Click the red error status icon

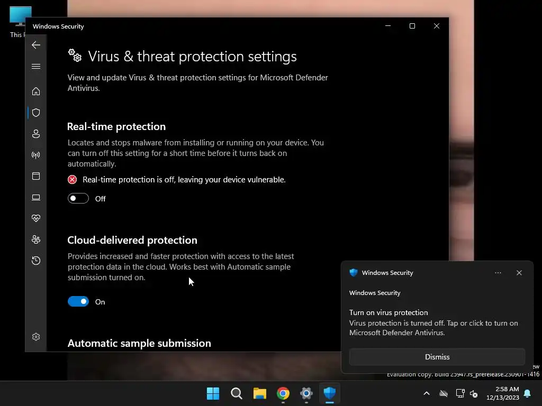(72, 180)
